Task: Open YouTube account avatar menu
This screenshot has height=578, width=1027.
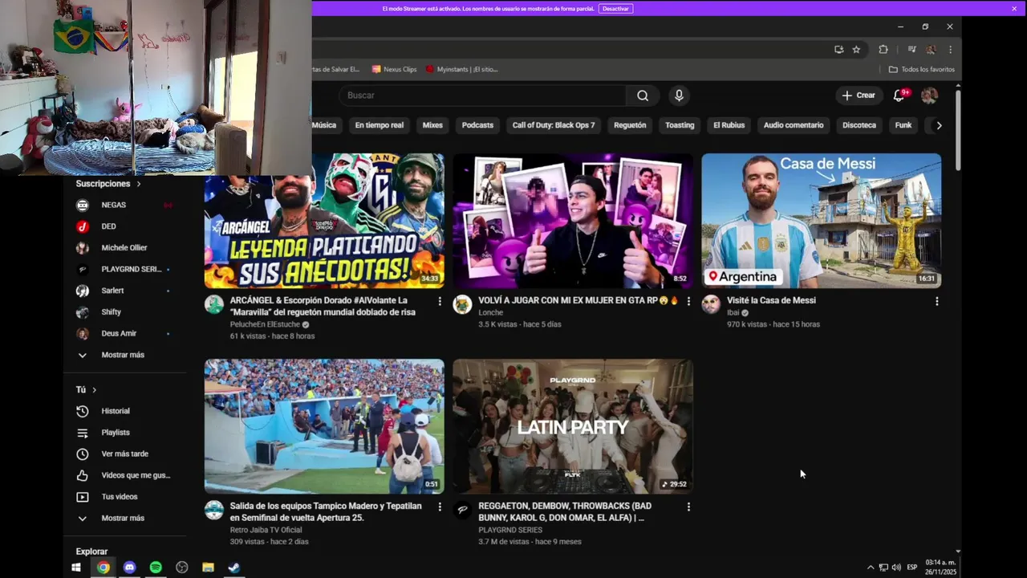Action: (929, 96)
